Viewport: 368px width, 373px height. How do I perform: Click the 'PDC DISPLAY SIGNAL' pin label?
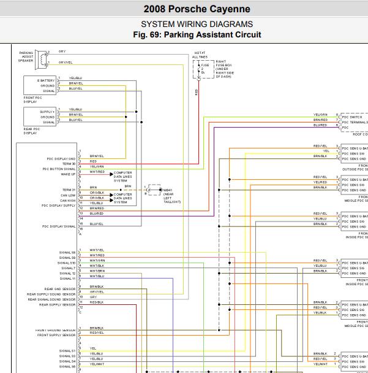coord(59,226)
